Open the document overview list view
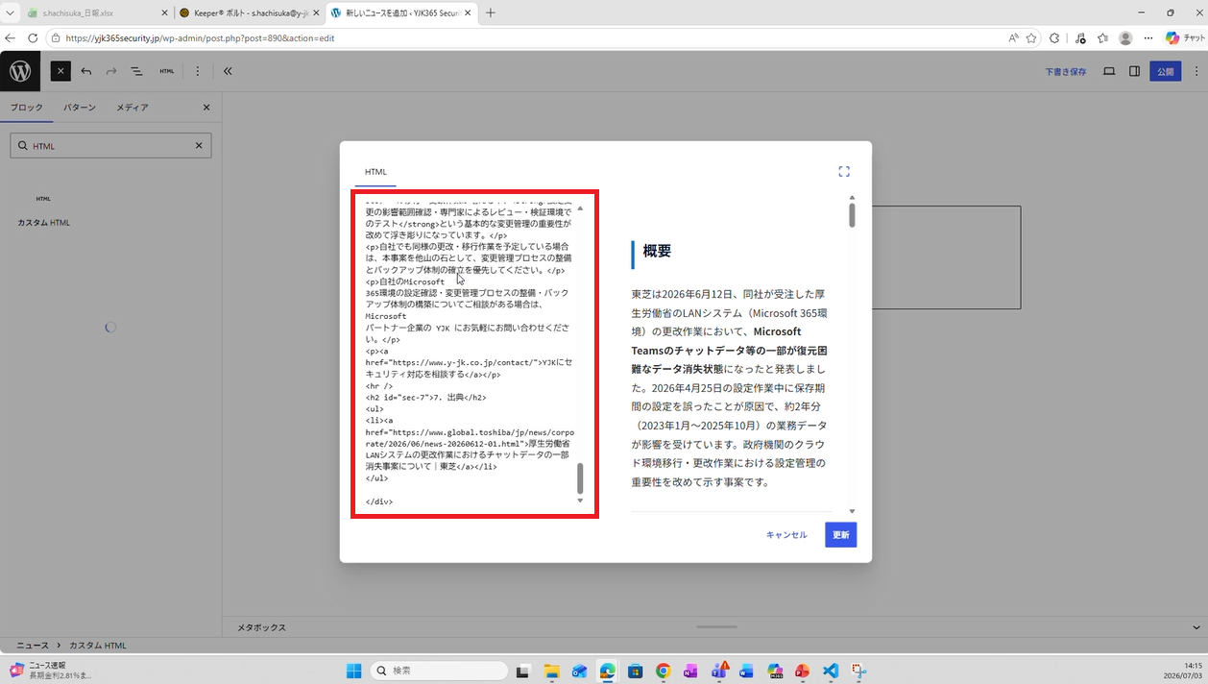Viewport: 1208px width, 684px height. (136, 71)
